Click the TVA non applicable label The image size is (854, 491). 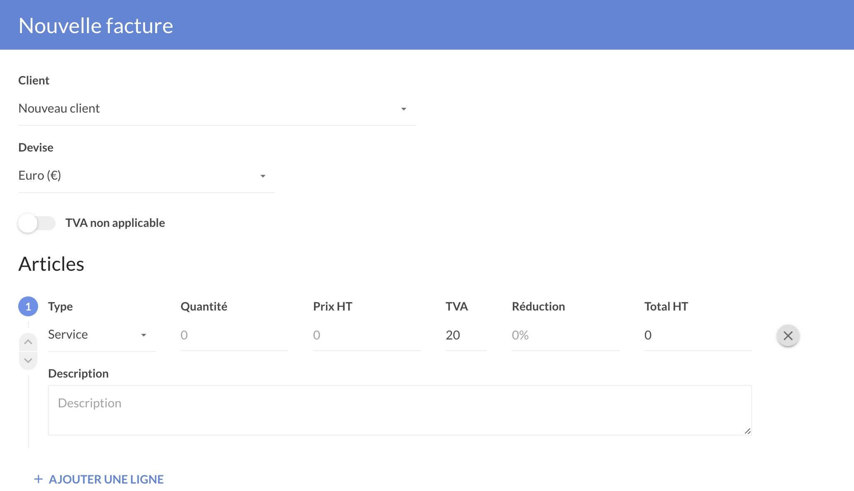point(115,223)
